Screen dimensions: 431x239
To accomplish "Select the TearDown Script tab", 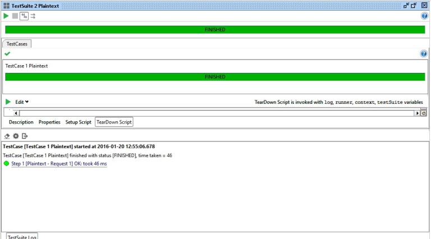I will (114, 122).
